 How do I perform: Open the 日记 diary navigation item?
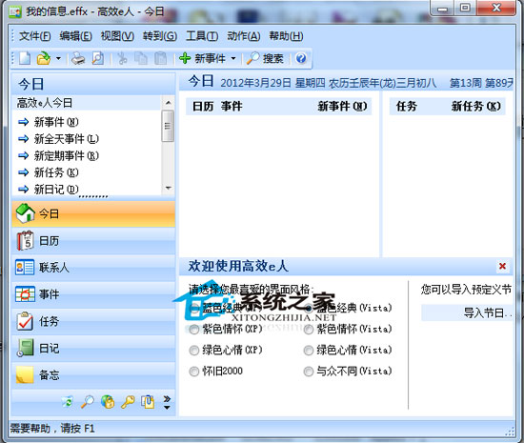pyautogui.click(x=93, y=349)
